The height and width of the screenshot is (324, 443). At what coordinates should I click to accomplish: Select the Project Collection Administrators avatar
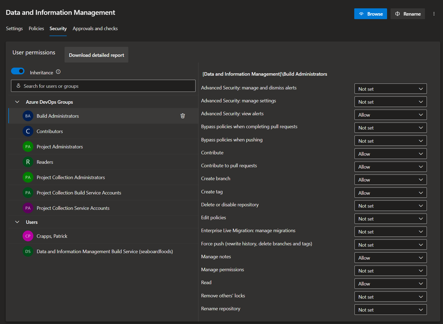pos(28,177)
